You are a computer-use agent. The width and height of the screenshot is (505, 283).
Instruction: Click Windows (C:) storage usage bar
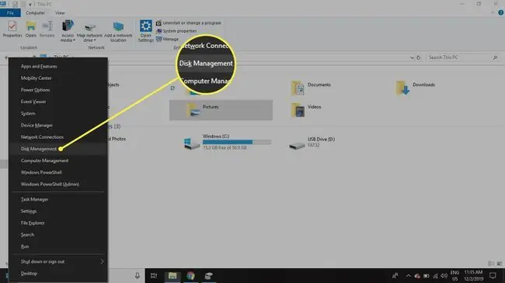237,142
